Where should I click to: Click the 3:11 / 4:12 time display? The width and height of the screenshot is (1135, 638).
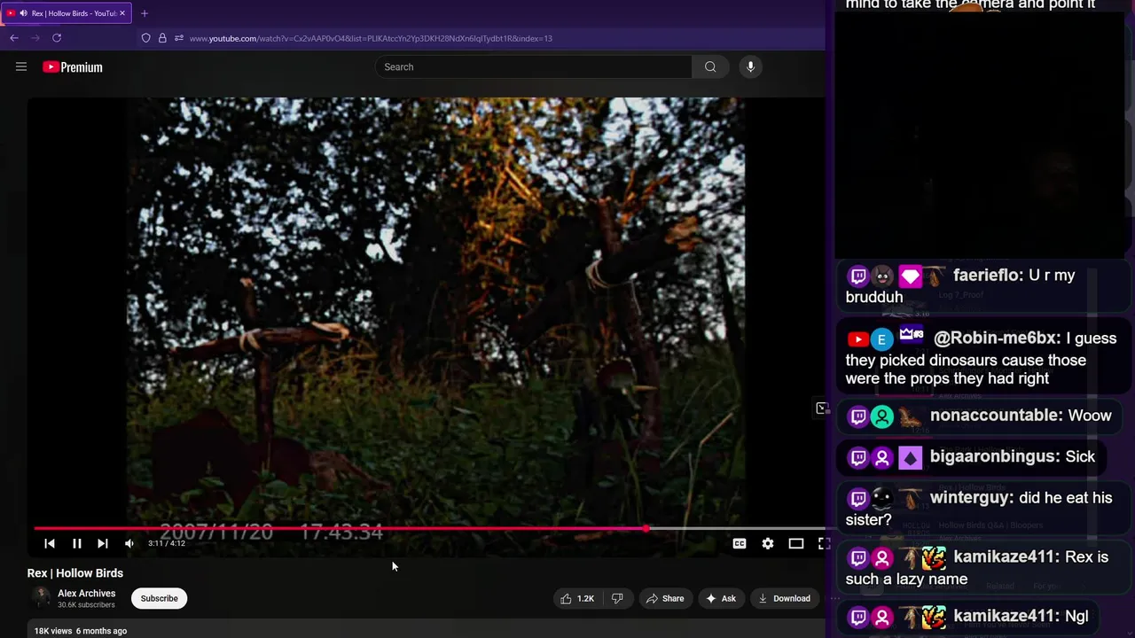click(167, 543)
